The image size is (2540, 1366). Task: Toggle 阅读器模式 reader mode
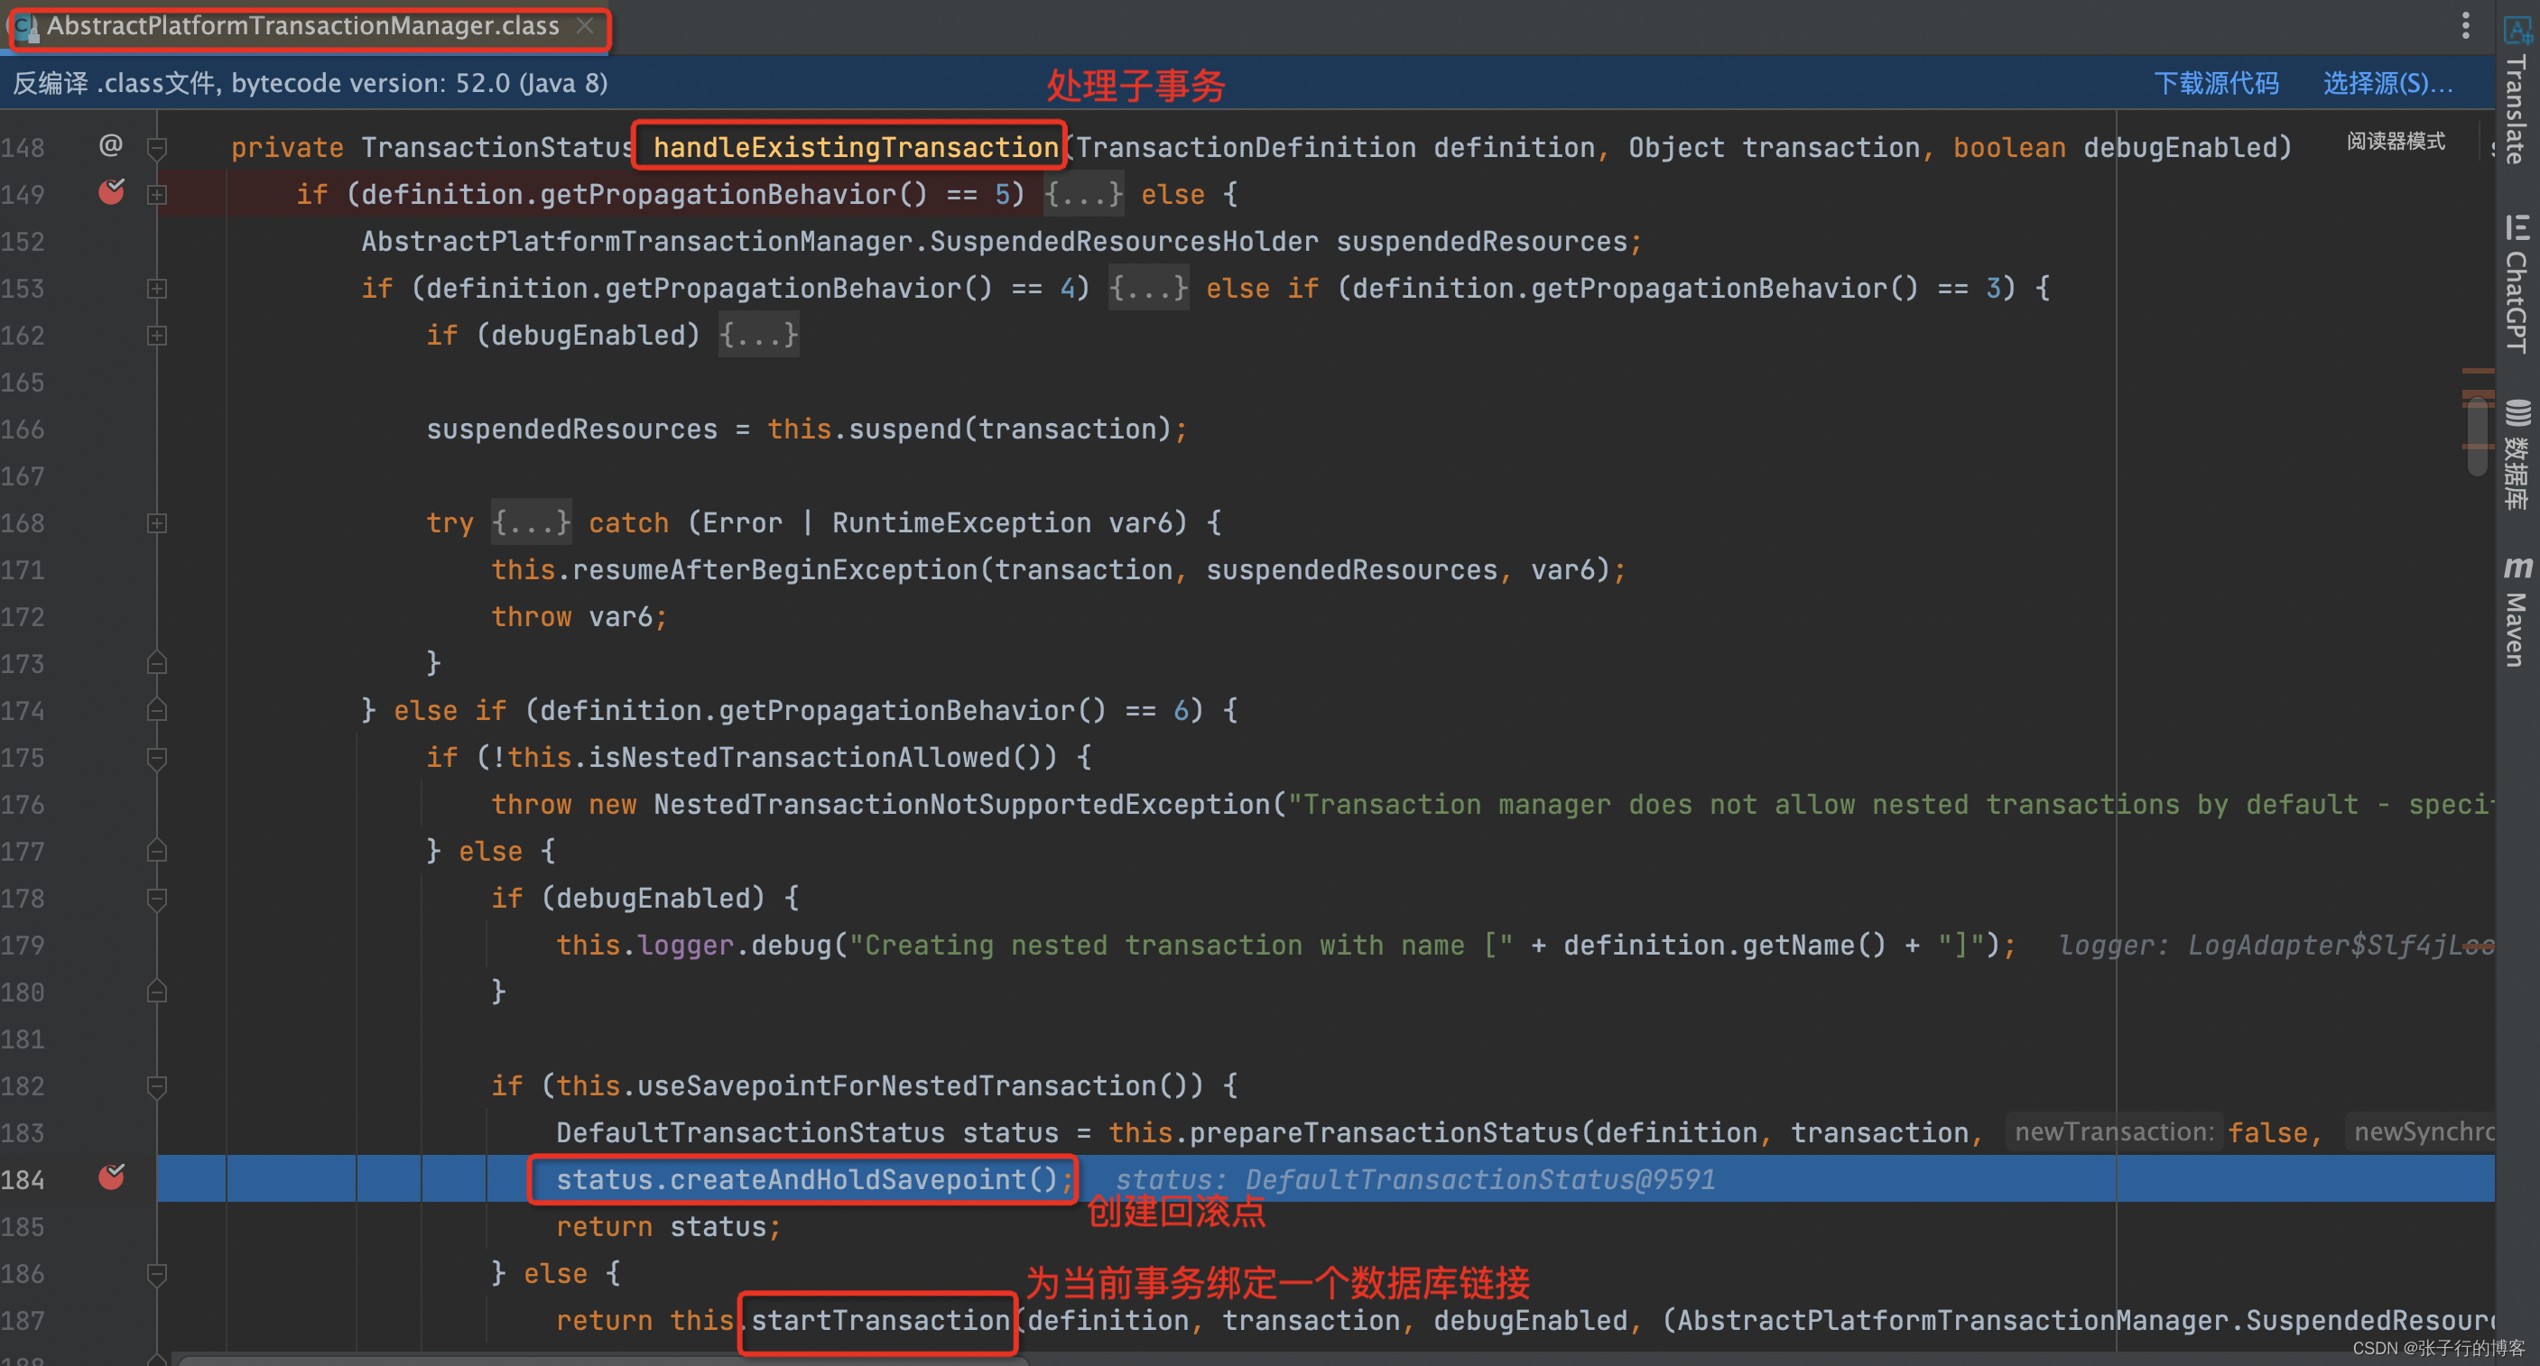(x=2395, y=141)
